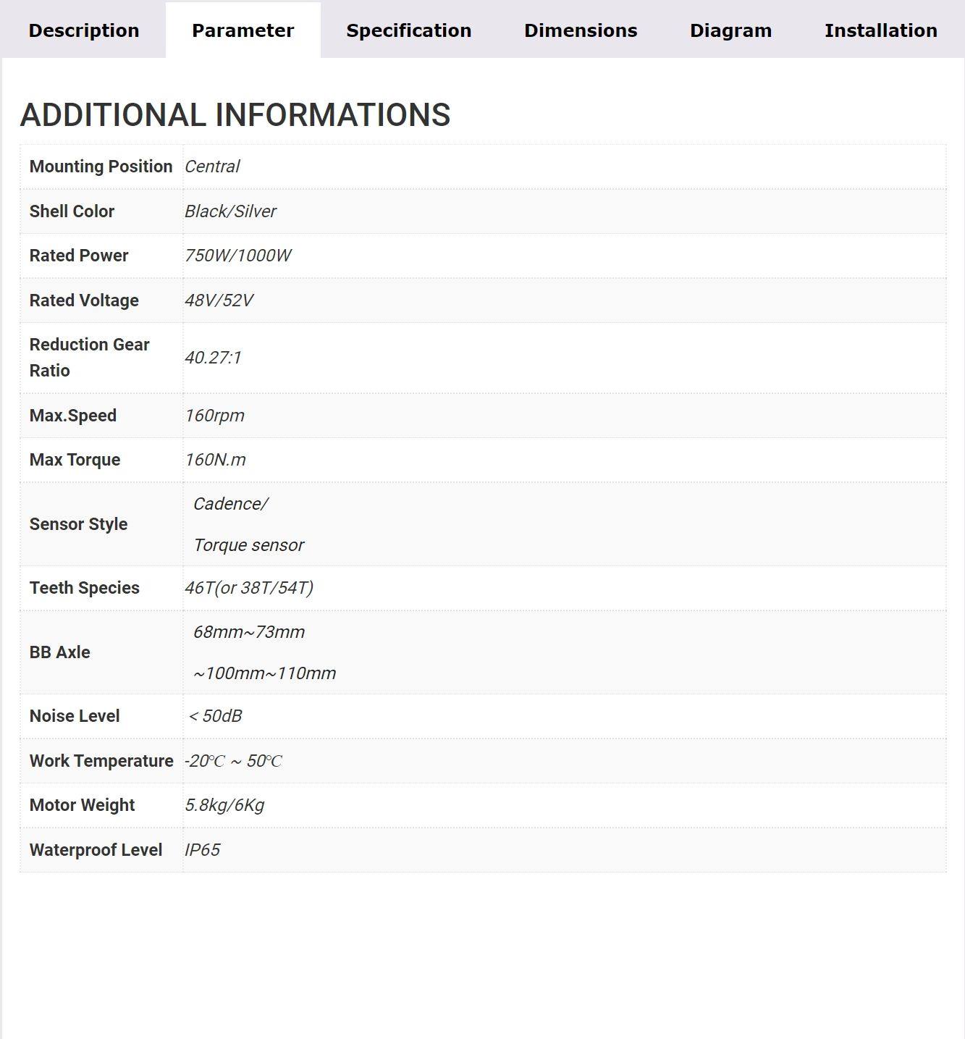Switch to the Specification tab
Image resolution: width=965 pixels, height=1039 pixels.
(x=408, y=30)
